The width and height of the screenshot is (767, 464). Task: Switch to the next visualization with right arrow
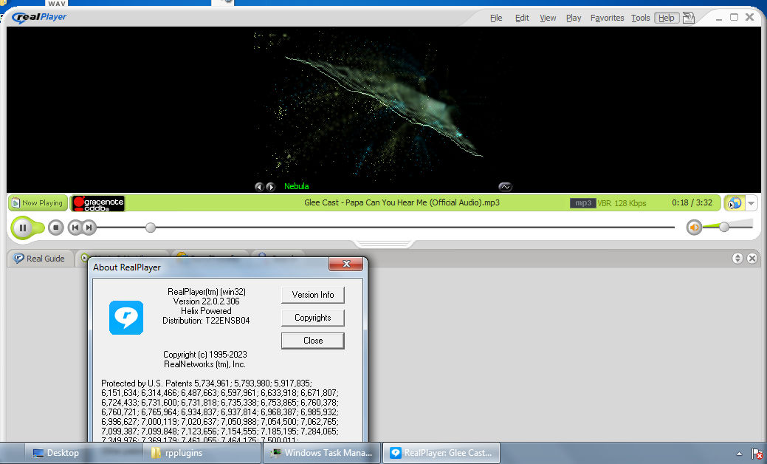[270, 187]
